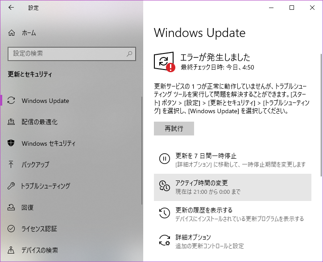Screen dimensions: 323x262
Task: Click the sidebar navigation scrollbar
Action: point(142,150)
